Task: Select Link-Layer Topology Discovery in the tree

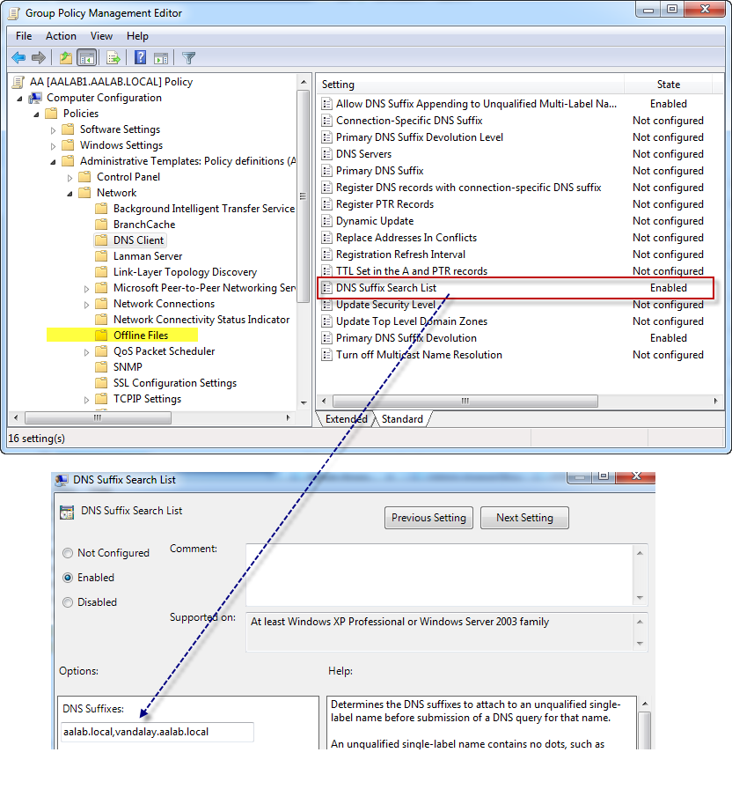Action: (185, 272)
